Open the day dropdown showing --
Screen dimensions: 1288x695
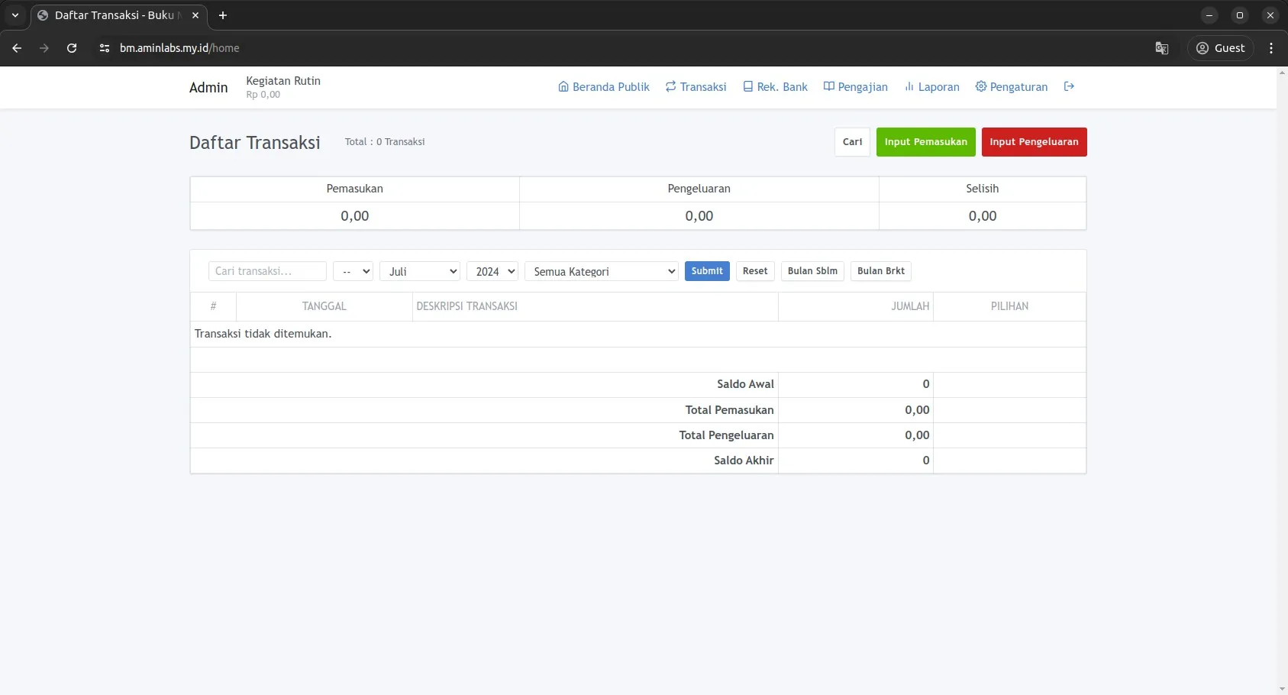[353, 271]
